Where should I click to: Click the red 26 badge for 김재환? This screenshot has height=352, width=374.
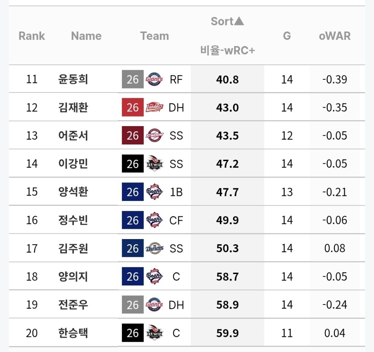133,107
